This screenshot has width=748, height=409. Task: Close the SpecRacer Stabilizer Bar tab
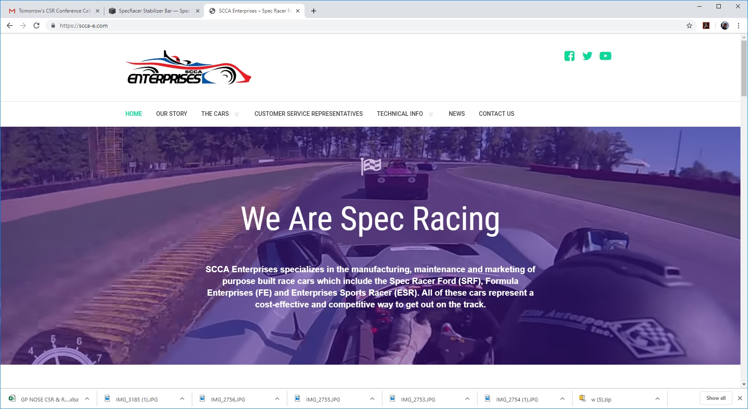198,11
